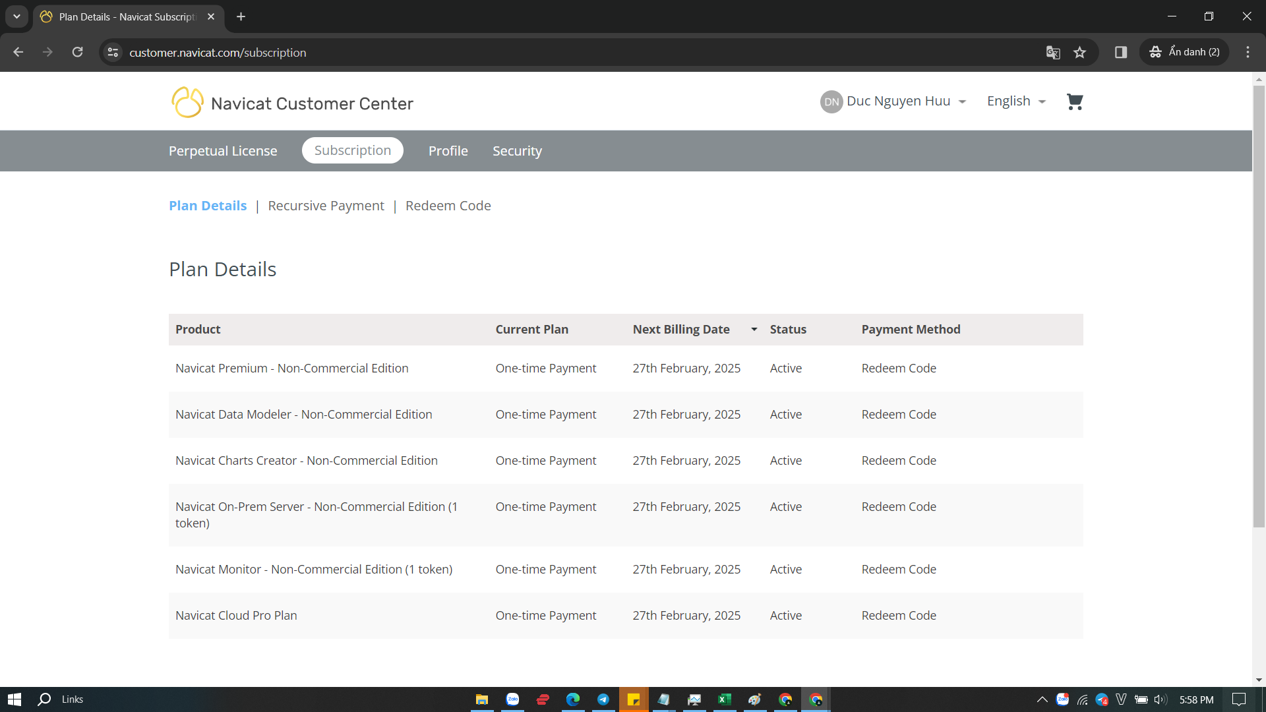Click the Status column header
Screen dimensions: 1266x712
point(788,330)
